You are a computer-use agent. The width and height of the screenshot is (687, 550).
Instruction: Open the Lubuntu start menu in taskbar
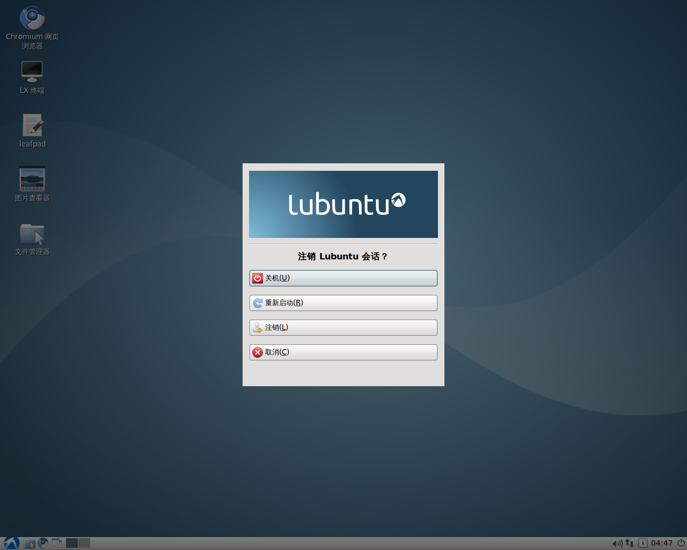coord(11,543)
